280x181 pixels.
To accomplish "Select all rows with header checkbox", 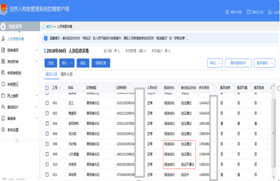I will click(47, 88).
